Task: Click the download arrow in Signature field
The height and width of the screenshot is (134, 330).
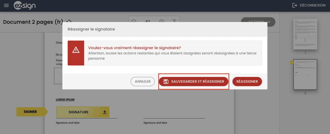Action: [x=104, y=112]
